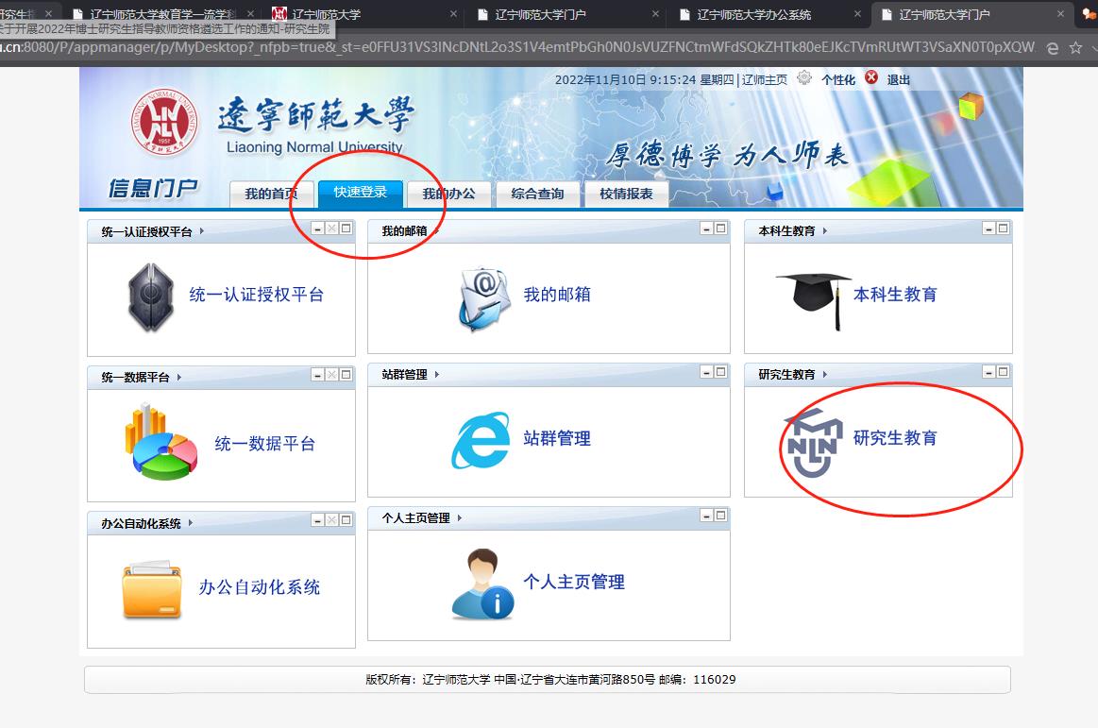Expand the arrow beside 站群管理 header
Viewport: 1098px width, 728px height.
437,374
